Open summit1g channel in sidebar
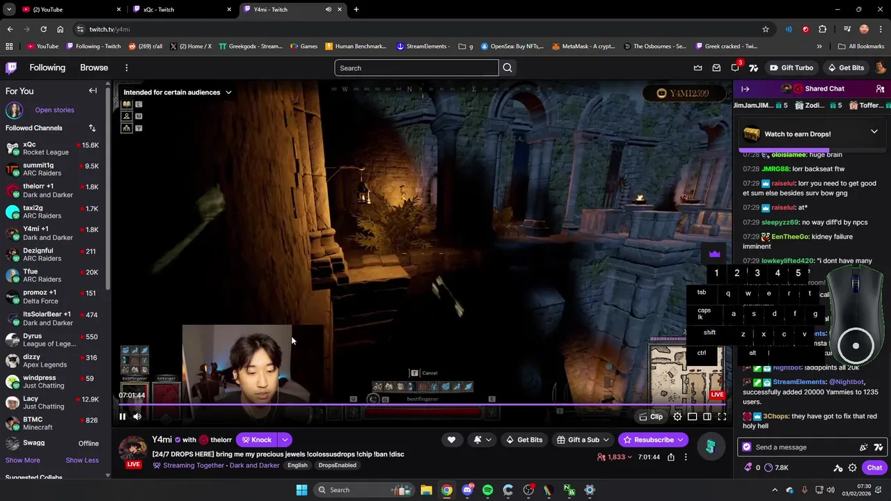The image size is (891, 501). coord(55,169)
